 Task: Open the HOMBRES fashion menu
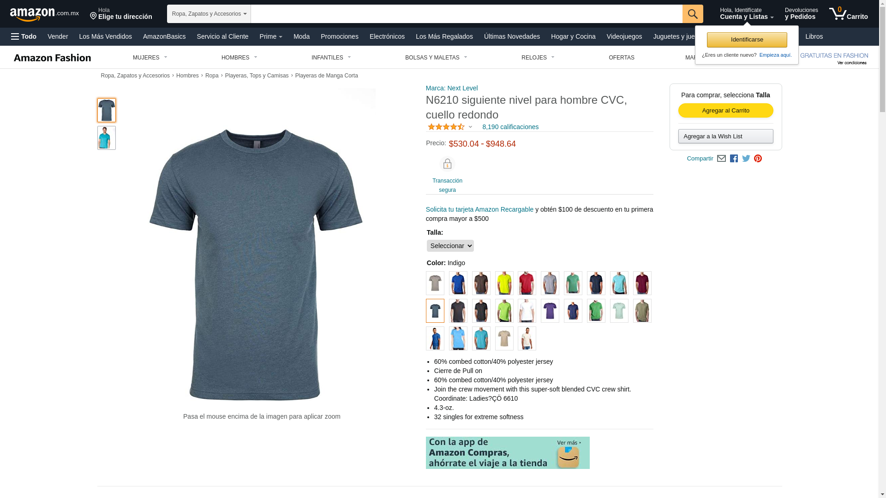point(239,58)
